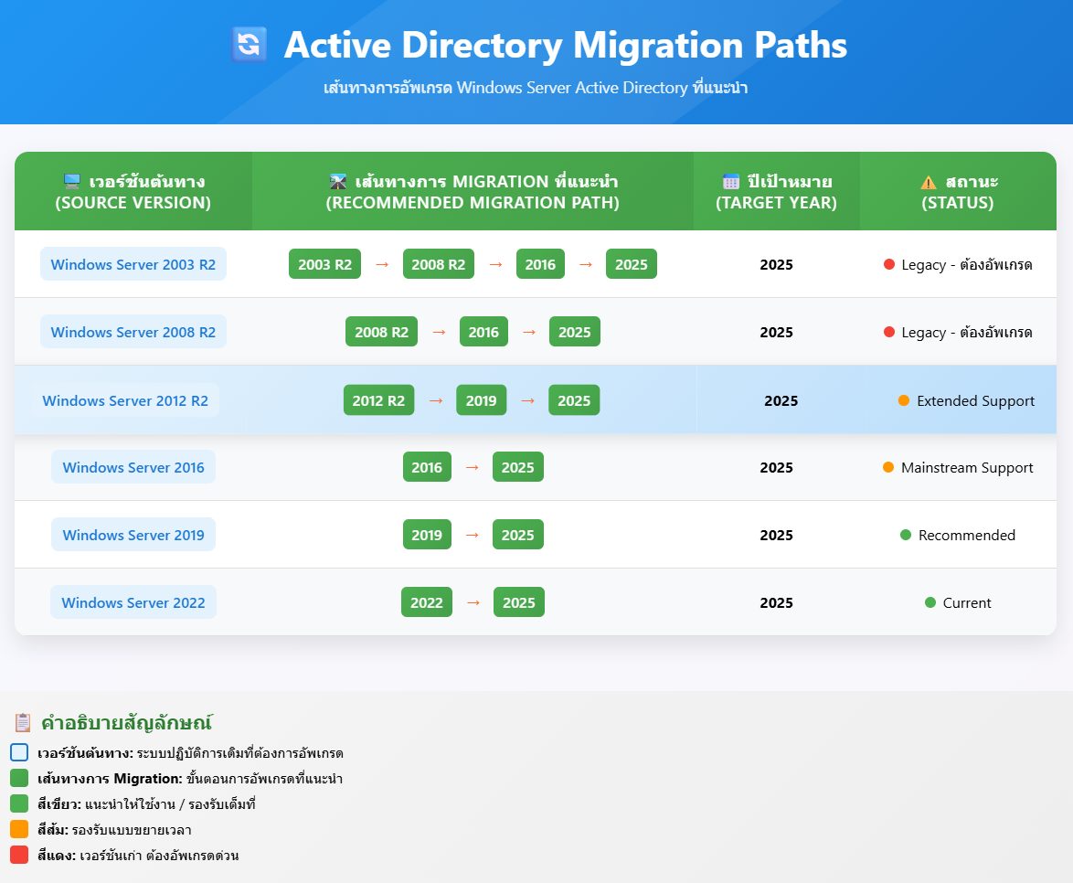Click the clipboard icon beside the legend heading
Image resolution: width=1073 pixels, height=883 pixels.
click(23, 723)
